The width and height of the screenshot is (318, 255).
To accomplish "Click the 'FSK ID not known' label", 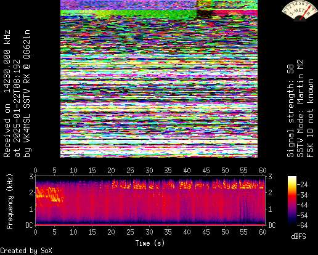I will [310, 118].
